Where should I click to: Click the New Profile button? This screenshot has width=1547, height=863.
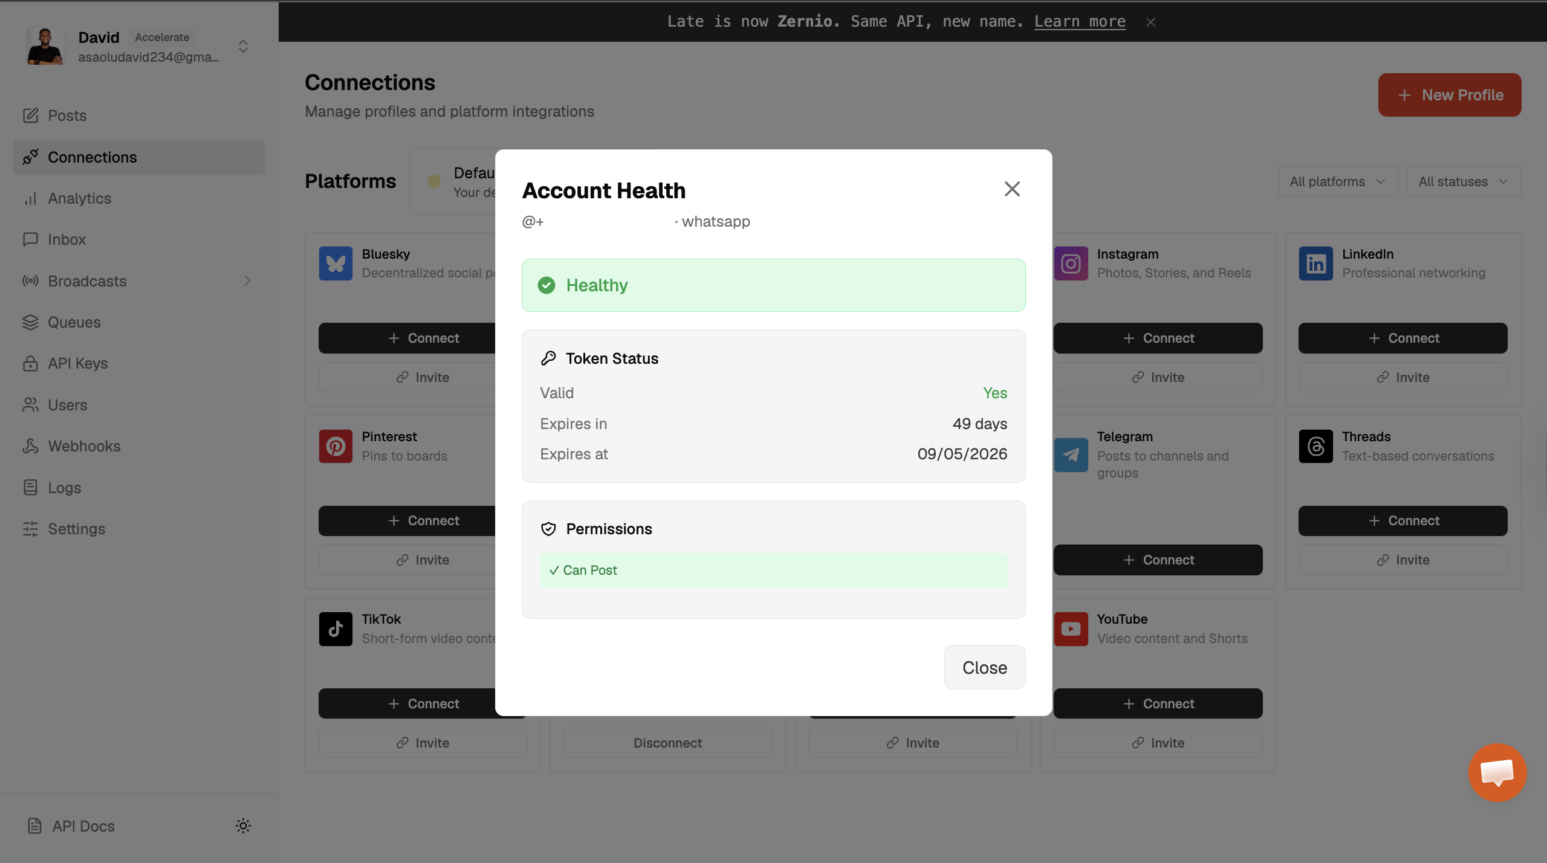coord(1449,95)
